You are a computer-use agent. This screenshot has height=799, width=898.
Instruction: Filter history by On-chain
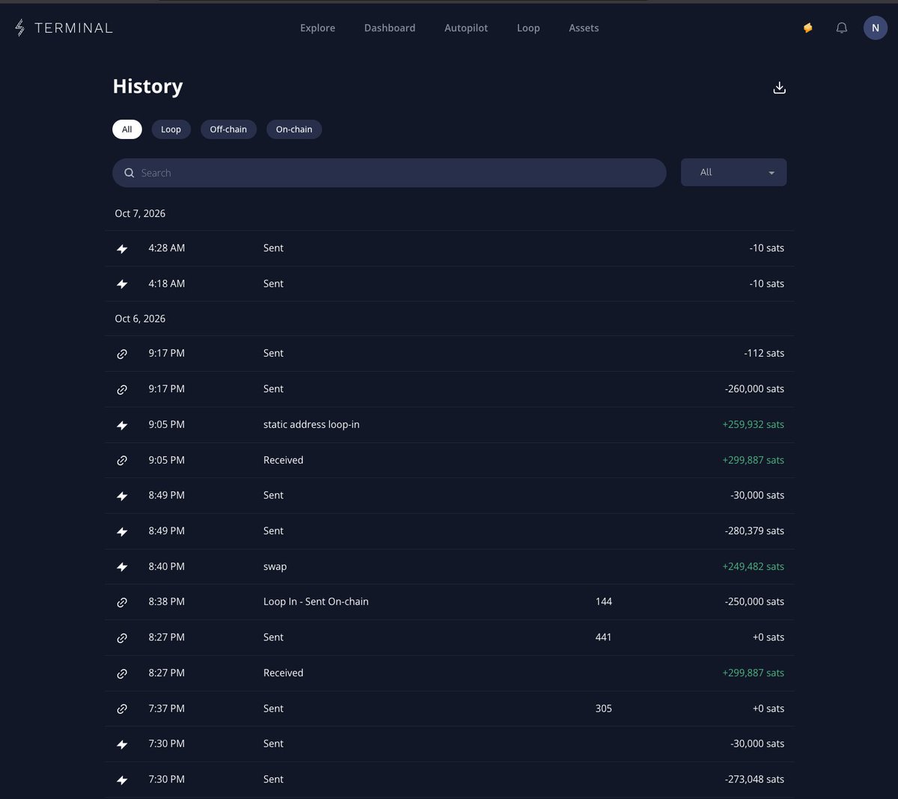pos(294,129)
